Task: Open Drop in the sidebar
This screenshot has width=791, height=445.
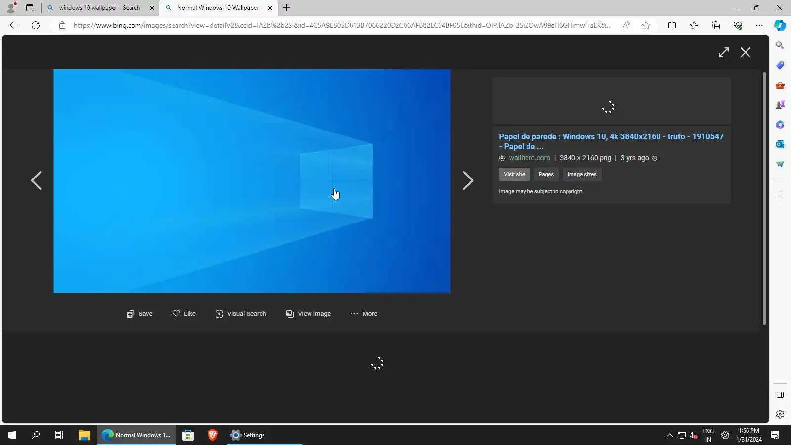Action: tap(780, 164)
